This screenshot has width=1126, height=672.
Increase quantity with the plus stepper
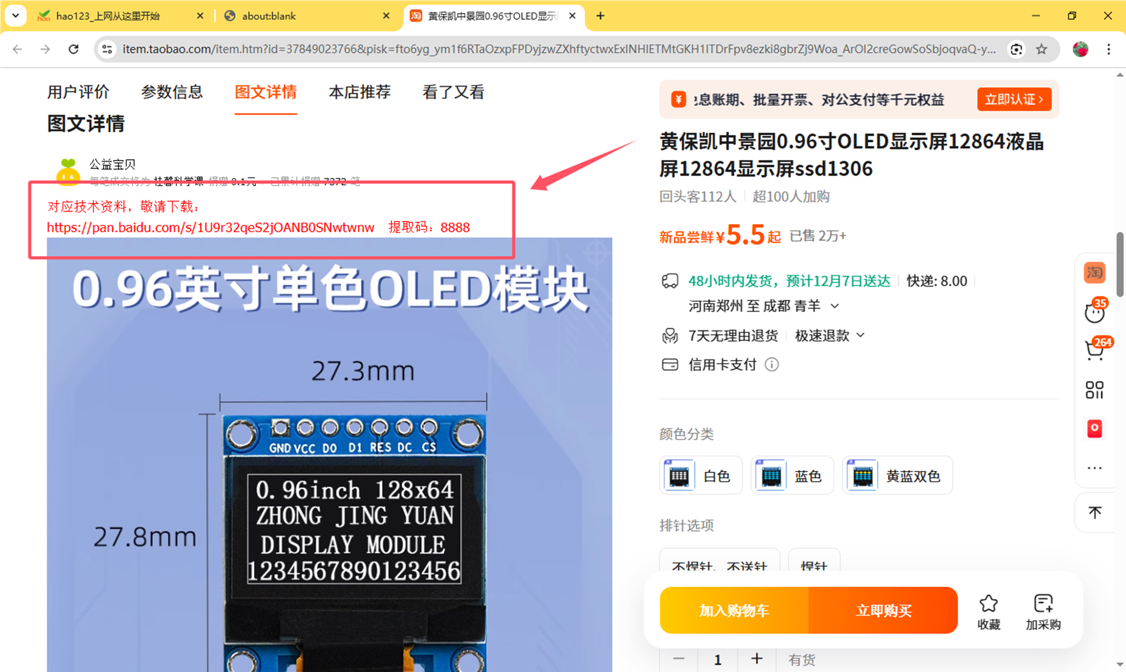coord(756,659)
